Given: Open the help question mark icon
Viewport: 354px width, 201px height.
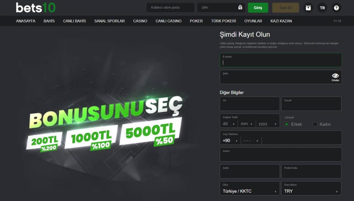Looking at the screenshot, I should [336, 8].
